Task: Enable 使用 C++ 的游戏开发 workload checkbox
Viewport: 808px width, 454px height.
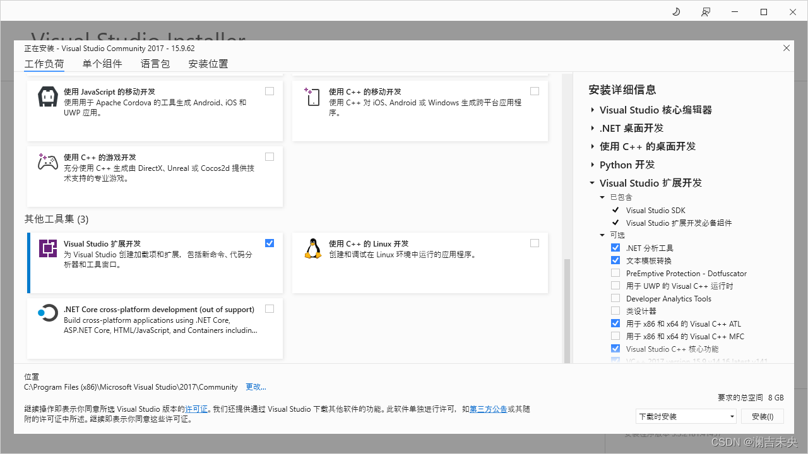Action: (270, 156)
